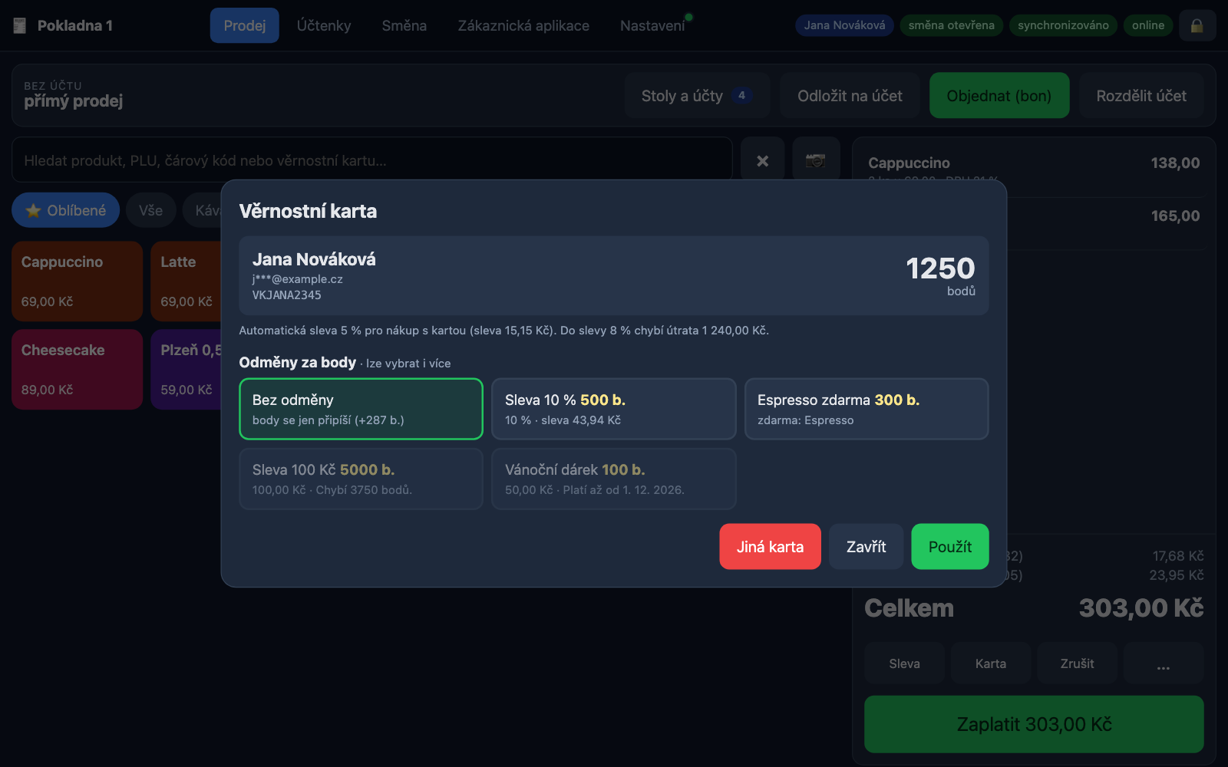The height and width of the screenshot is (767, 1228).
Task: Toggle the 'Sleva 10 %' 500 b. reward
Action: pyautogui.click(x=613, y=409)
